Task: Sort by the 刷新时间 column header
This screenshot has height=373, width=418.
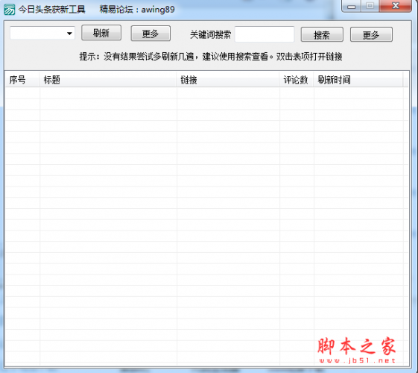Action: click(x=358, y=80)
